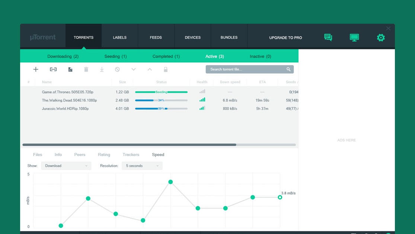Open settings with the gear icon

pyautogui.click(x=381, y=38)
